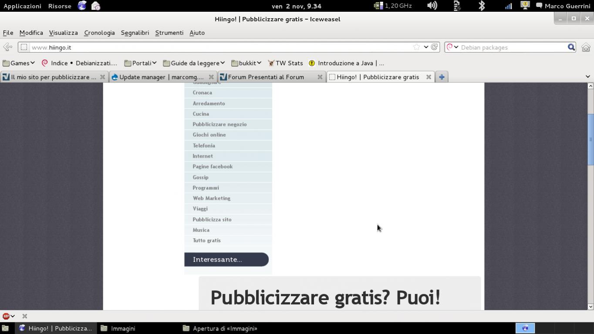This screenshot has width=594, height=334.
Task: Open the URL history dropdown arrow
Action: tap(426, 47)
